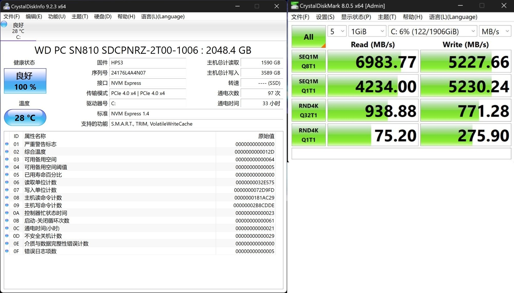This screenshot has height=293, width=514.
Task: Click status dot for attribute 0D 不安全关机计数
Action: [x=7, y=236]
